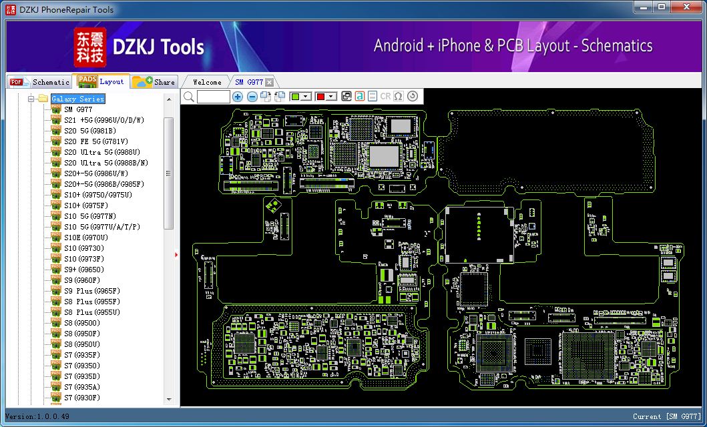Open S8(G950U) layout
This screenshot has width=707, height=427.
click(x=82, y=344)
